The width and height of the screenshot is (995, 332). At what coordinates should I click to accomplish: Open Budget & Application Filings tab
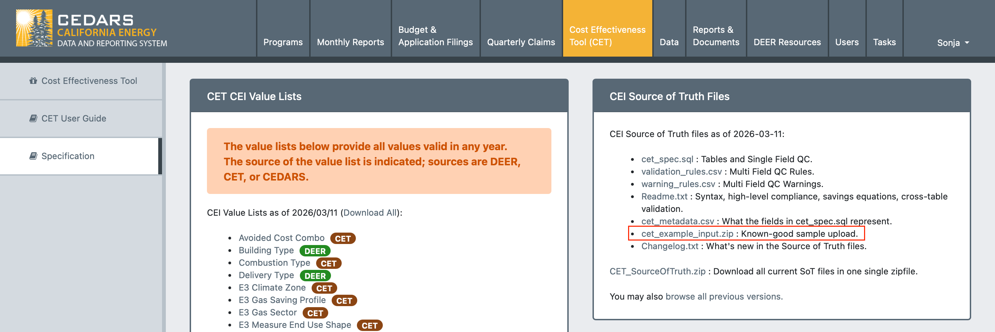[x=435, y=36]
